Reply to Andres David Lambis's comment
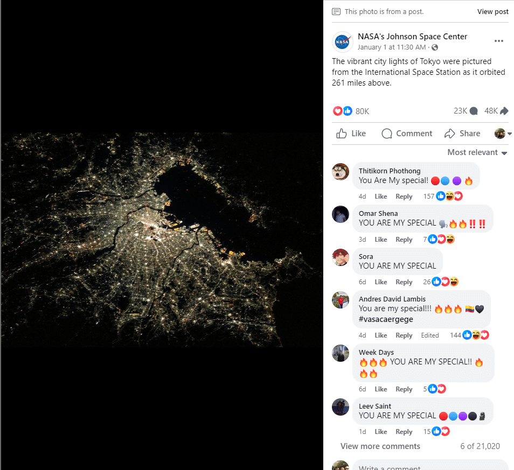Image resolution: width=514 pixels, height=470 pixels. pos(404,335)
